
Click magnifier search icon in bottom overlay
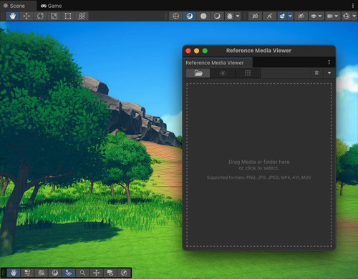[x=82, y=273]
